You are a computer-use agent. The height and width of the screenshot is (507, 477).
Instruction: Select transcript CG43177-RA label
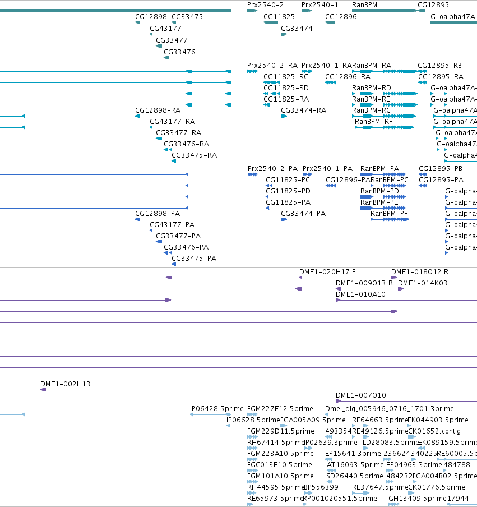tap(172, 122)
